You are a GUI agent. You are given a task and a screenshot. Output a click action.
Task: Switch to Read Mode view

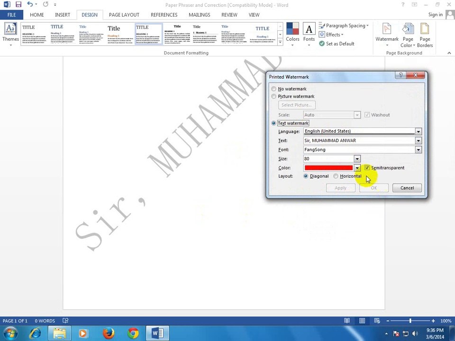click(347, 321)
